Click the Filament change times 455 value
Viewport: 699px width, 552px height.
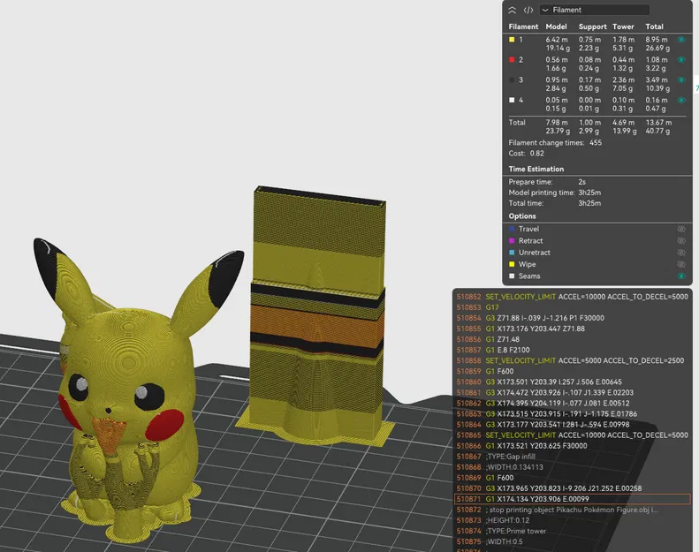(x=595, y=143)
